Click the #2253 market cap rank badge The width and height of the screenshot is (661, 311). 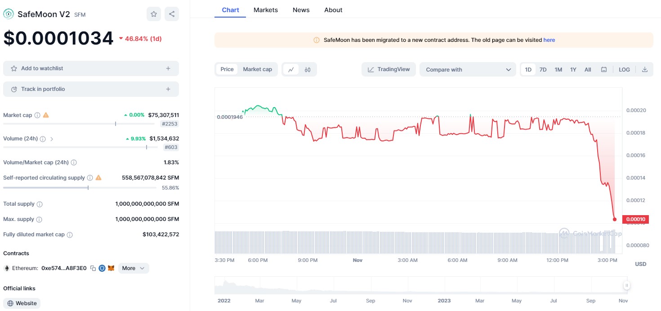(170, 123)
